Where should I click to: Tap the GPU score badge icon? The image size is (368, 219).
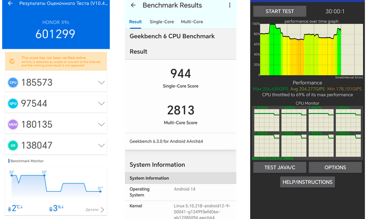[x=13, y=103]
